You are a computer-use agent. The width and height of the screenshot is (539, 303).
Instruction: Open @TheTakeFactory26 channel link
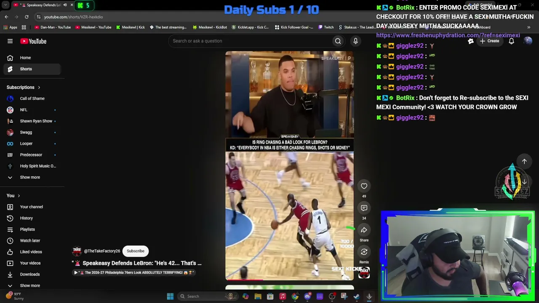[102, 251]
